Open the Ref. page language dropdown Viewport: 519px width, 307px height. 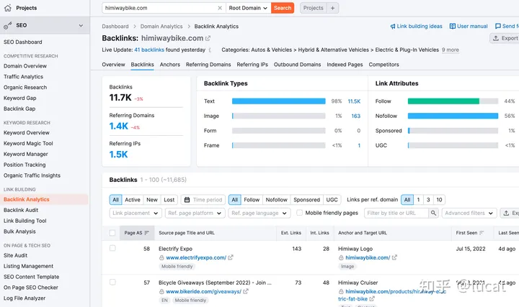pos(259,214)
